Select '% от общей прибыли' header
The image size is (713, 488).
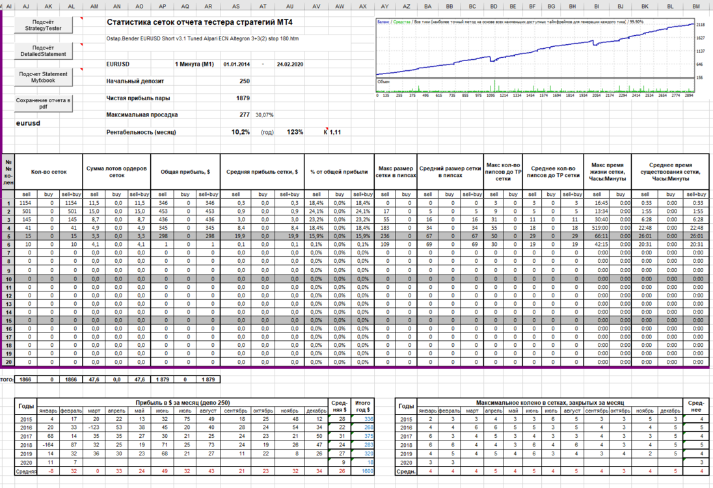pos(339,172)
